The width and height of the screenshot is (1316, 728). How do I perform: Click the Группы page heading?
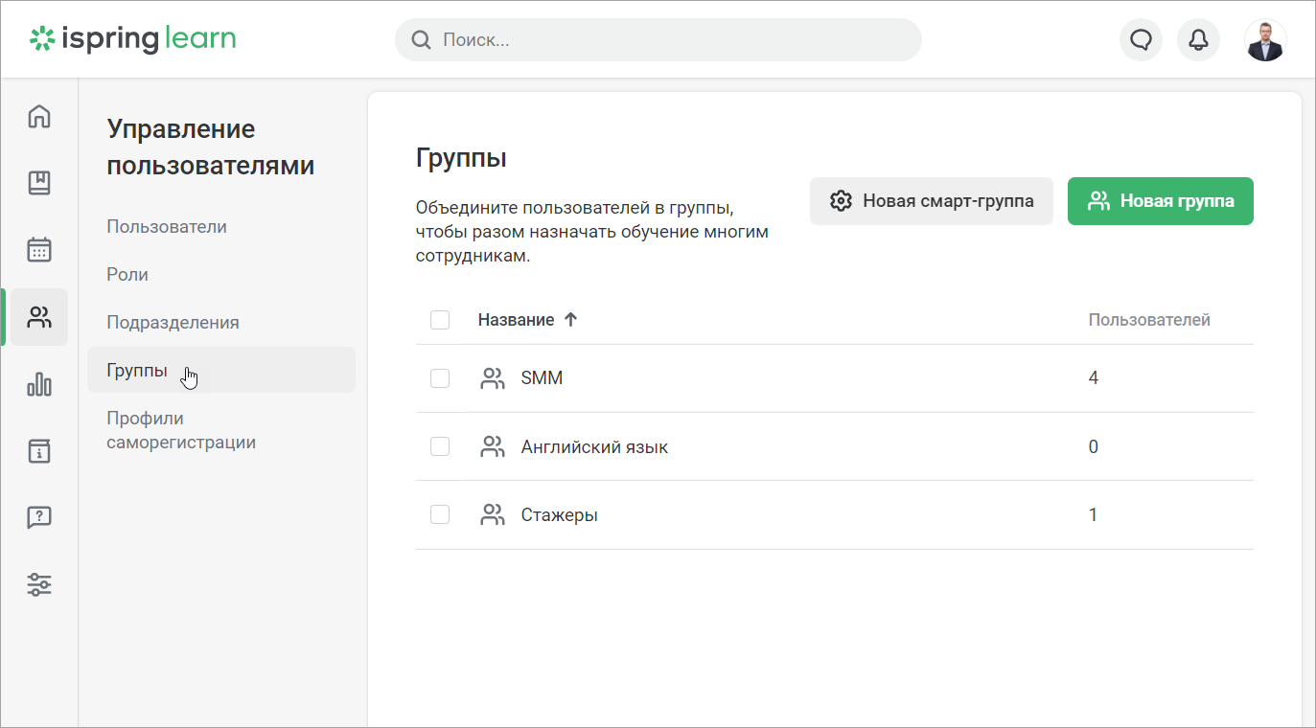tap(461, 158)
